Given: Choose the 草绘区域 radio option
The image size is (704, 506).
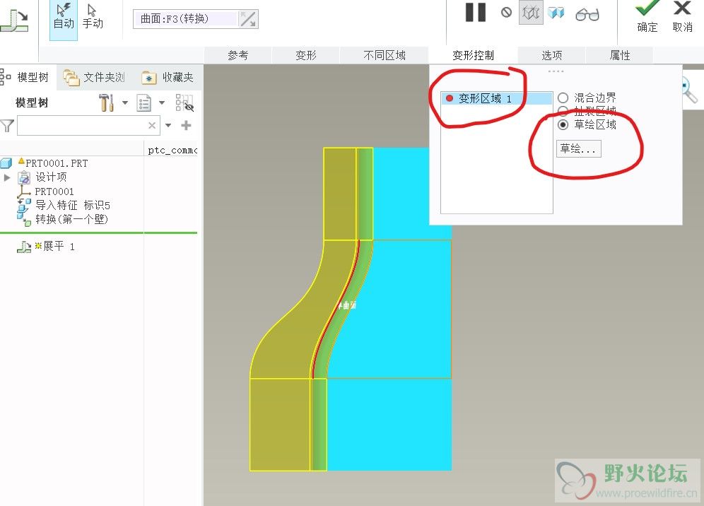Looking at the screenshot, I should click(x=563, y=124).
